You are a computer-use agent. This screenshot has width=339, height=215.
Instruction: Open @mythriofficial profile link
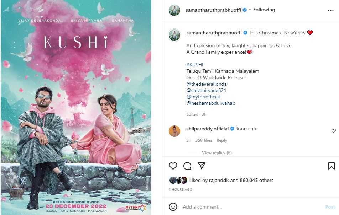203,97
